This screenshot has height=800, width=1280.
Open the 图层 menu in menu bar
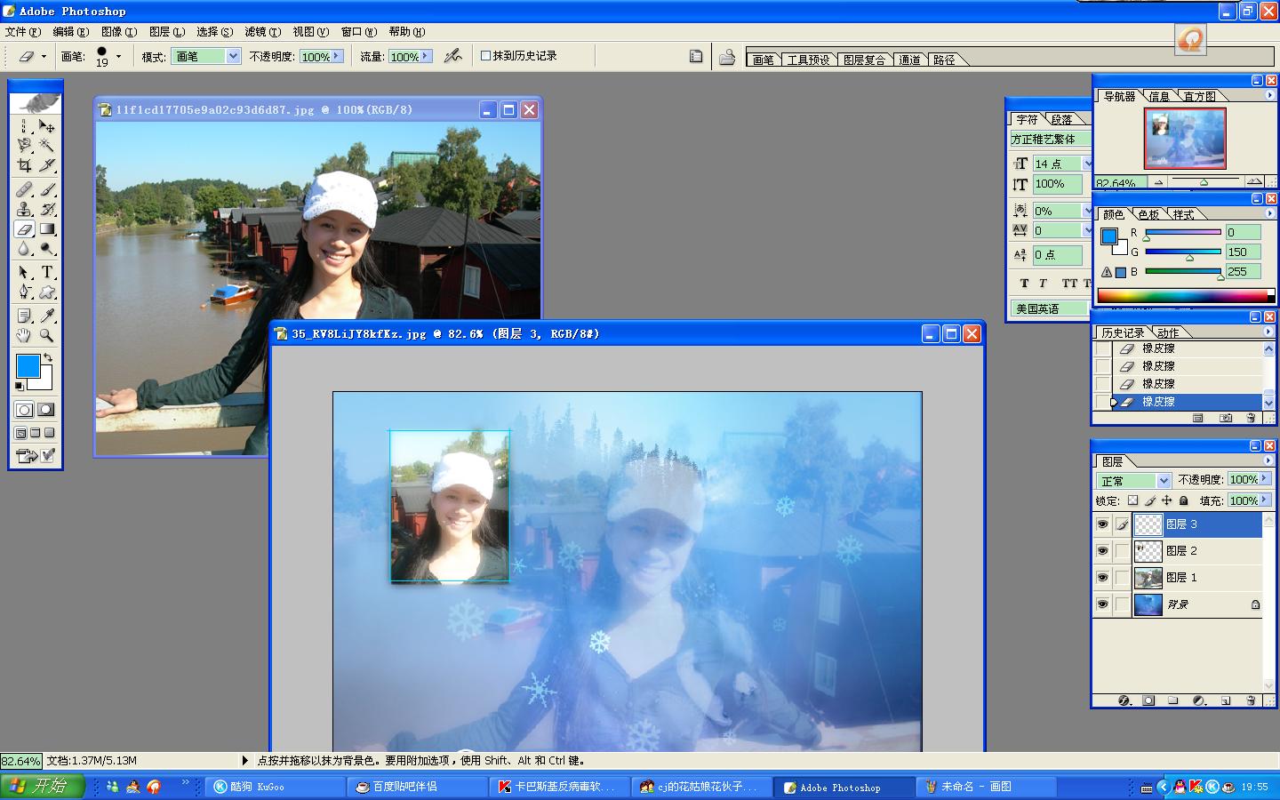pyautogui.click(x=167, y=31)
